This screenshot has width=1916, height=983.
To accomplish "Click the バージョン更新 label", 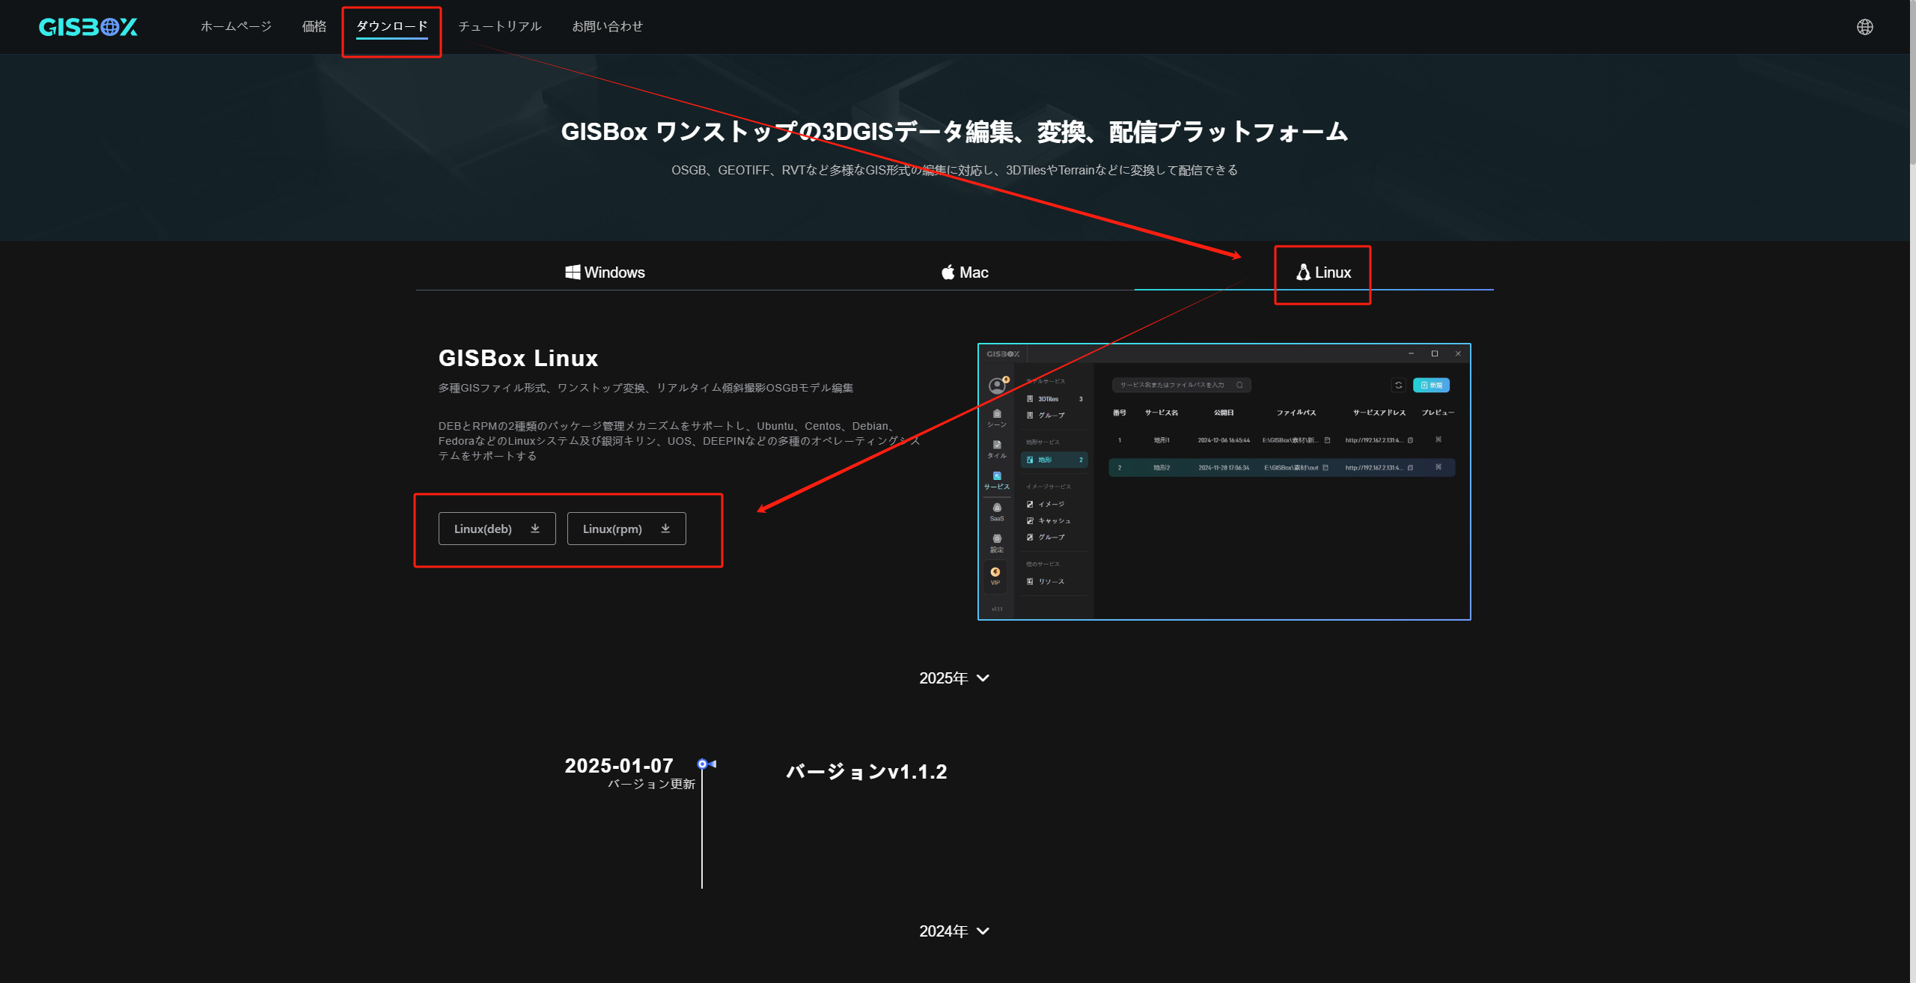I will (x=652, y=784).
